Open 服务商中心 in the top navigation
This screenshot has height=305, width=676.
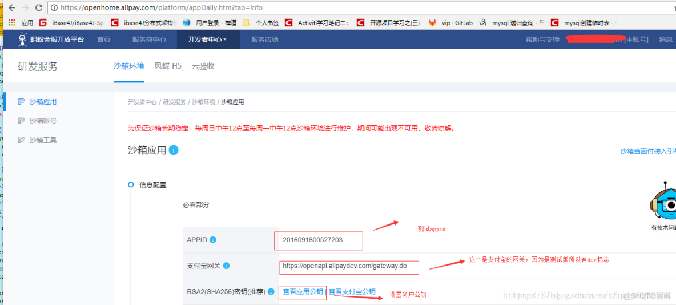(149, 39)
